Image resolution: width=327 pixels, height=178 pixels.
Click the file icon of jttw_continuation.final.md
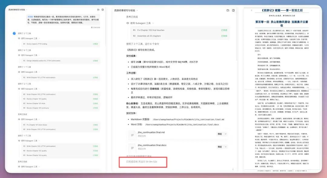132,135
